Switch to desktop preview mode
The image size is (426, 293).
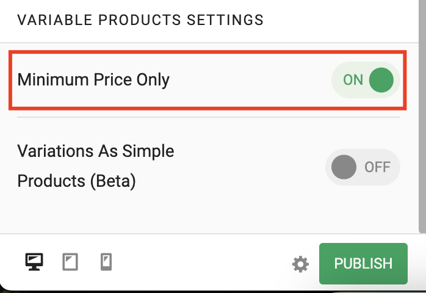click(x=34, y=262)
